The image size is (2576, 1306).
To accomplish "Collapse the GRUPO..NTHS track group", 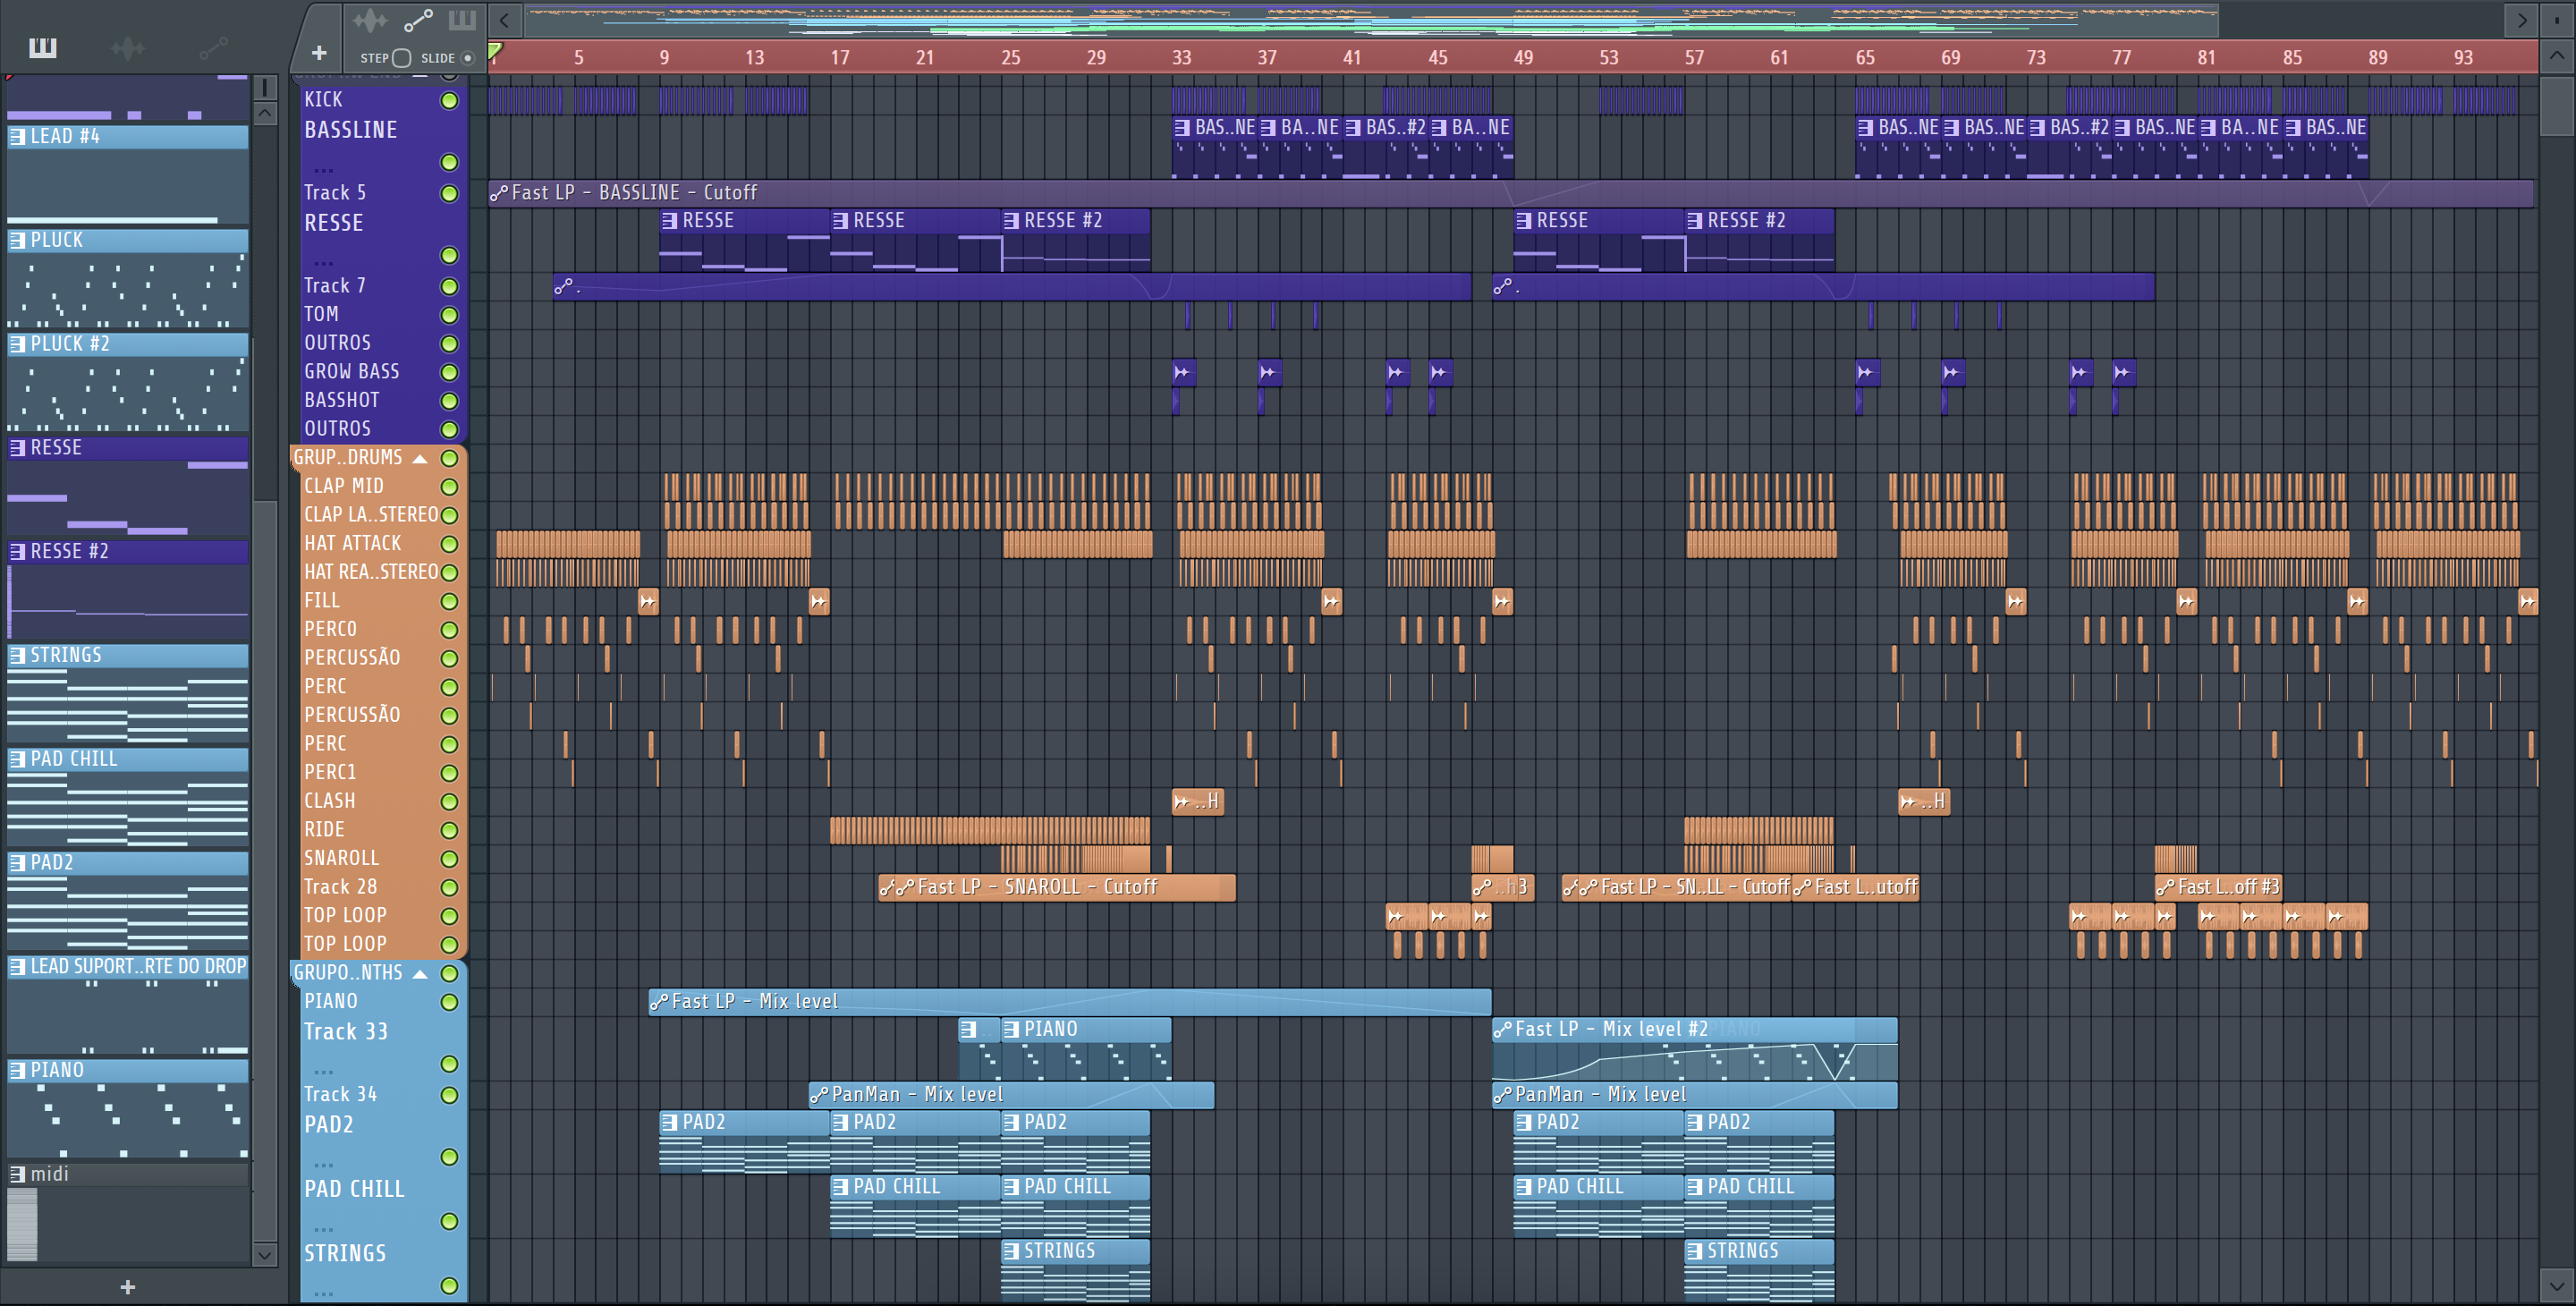I will (420, 974).
